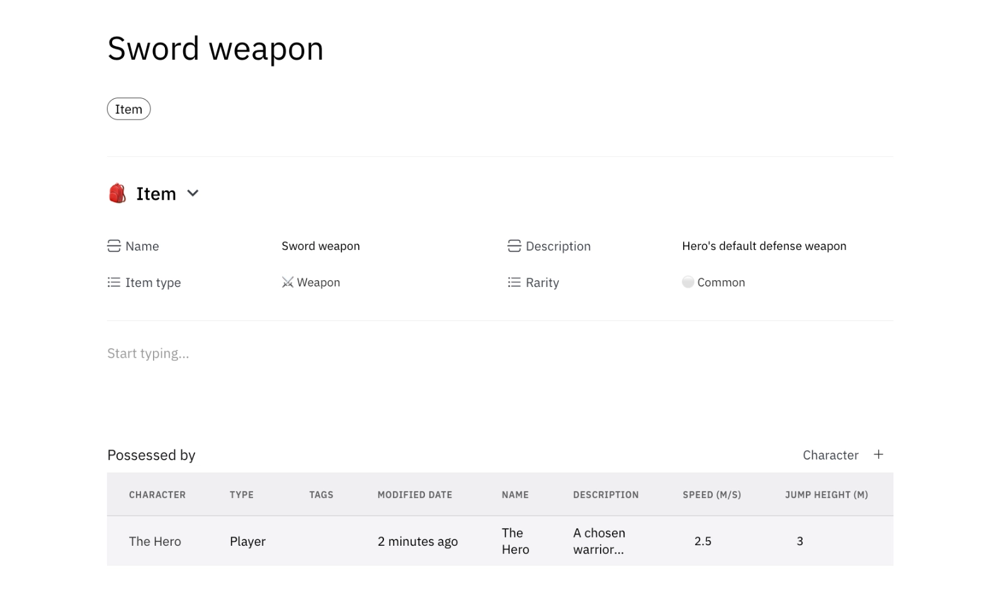Edit the Sword weapon name value

point(320,246)
